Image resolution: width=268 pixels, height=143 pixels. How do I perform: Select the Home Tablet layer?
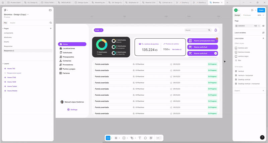point(12,86)
